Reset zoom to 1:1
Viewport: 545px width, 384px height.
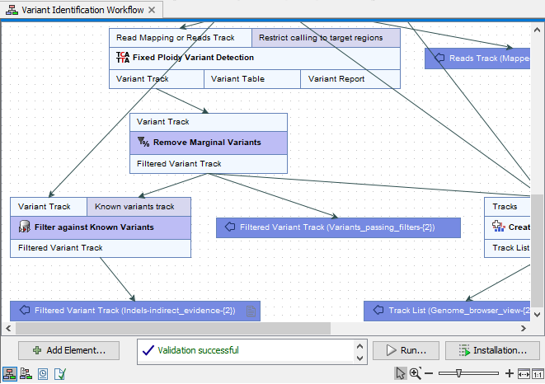(536, 373)
